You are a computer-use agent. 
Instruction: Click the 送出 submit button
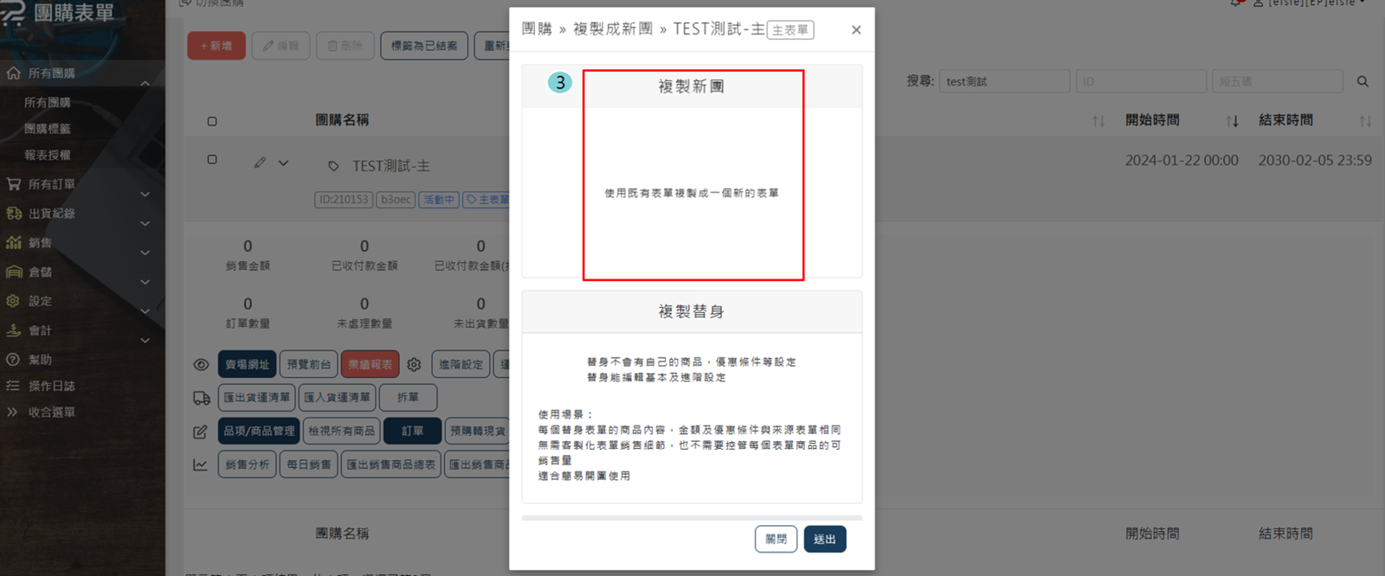824,539
